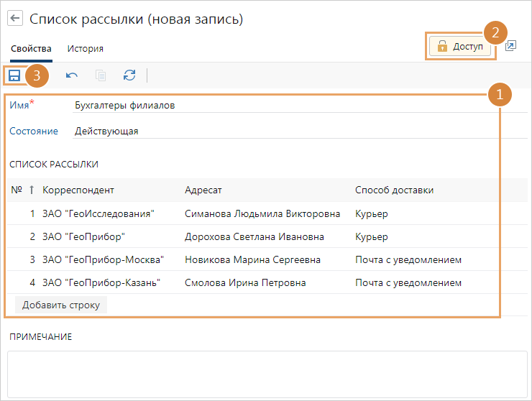The image size is (532, 401).
Task: Undo changes with the undo arrow
Action: click(72, 75)
